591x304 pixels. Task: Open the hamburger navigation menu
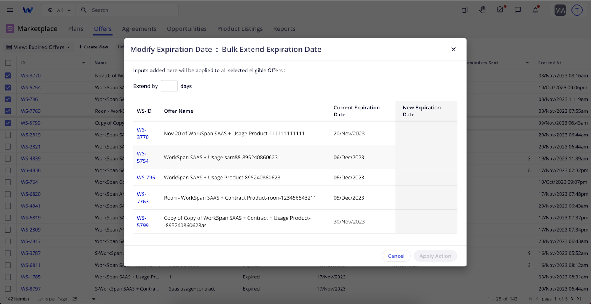(x=10, y=10)
